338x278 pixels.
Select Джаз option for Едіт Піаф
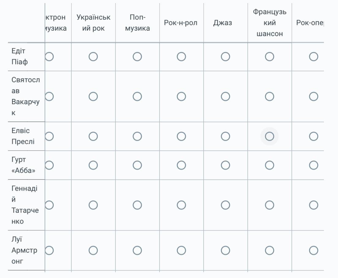[225, 57]
